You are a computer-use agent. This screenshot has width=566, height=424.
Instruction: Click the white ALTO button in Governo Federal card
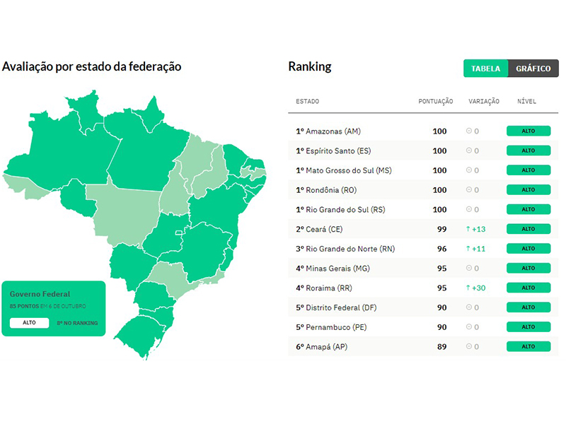tap(30, 323)
